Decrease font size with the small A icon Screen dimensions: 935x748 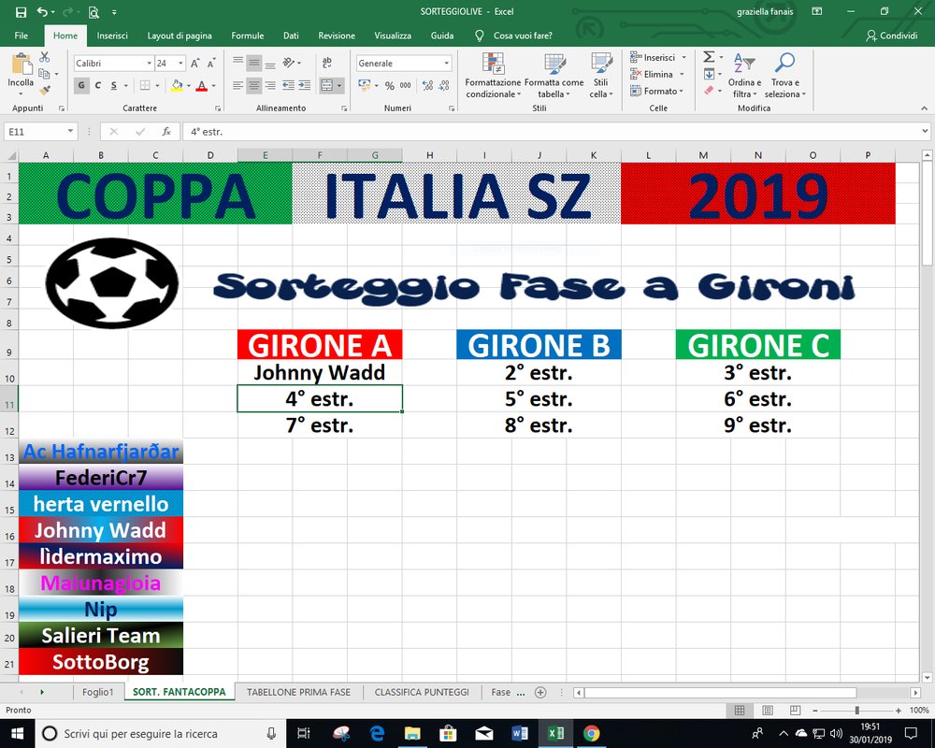tap(211, 64)
